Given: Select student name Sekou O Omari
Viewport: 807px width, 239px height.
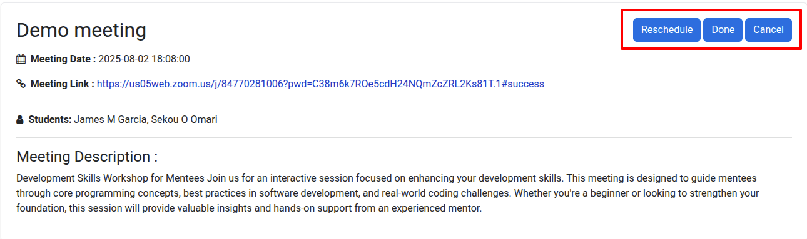Looking at the screenshot, I should [184, 119].
